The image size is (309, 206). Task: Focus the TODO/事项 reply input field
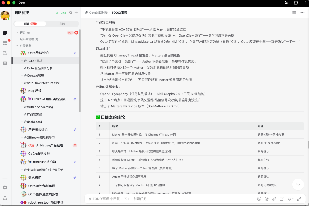[171, 199]
